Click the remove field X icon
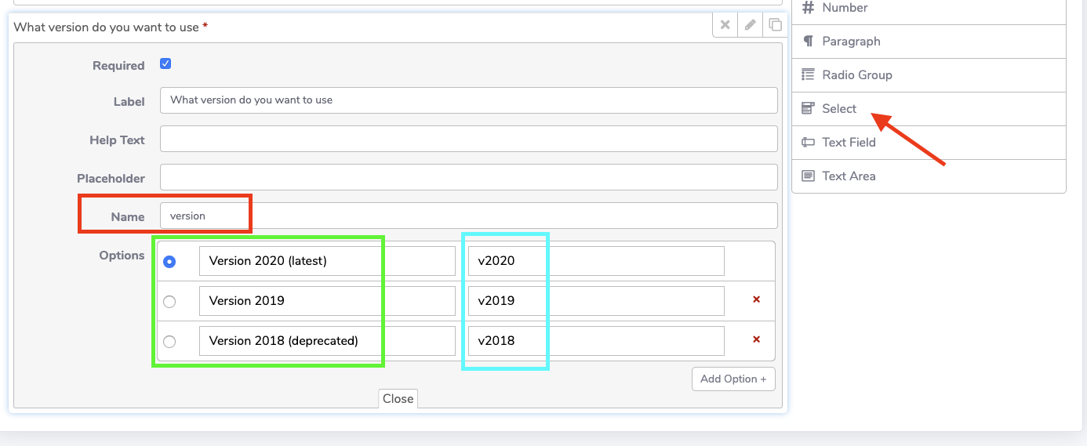Image resolution: width=1087 pixels, height=446 pixels. pos(725,25)
